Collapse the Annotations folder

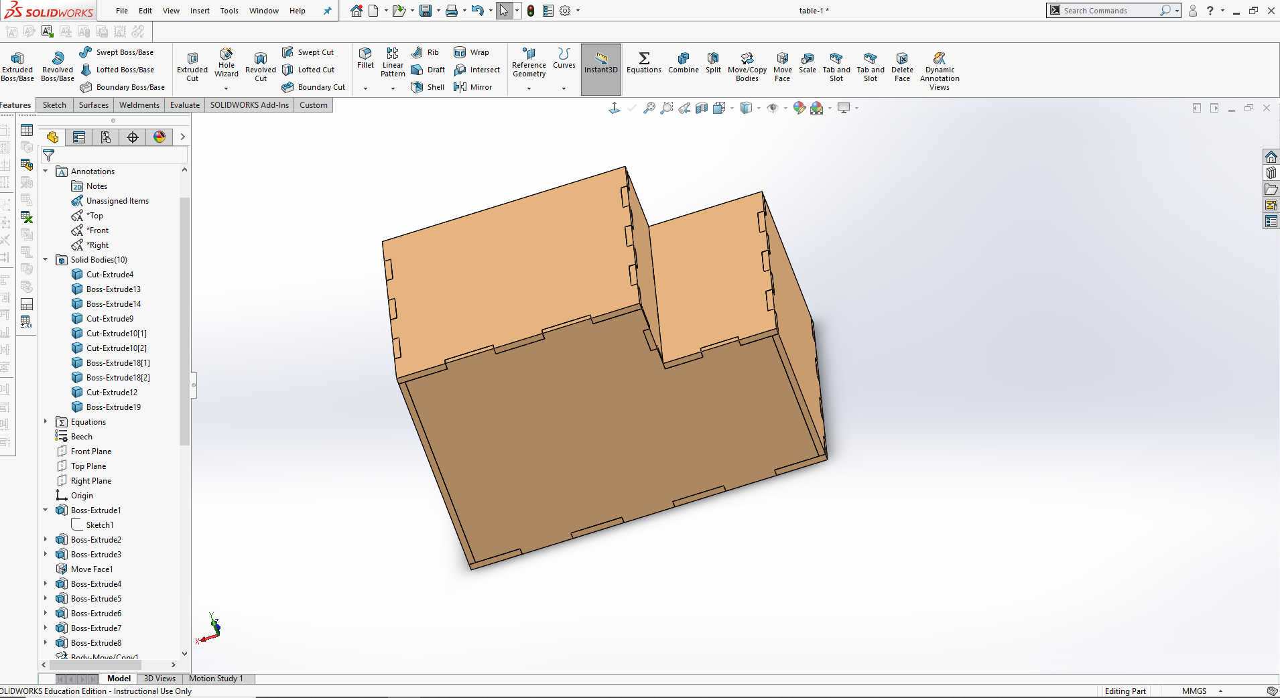[46, 171]
